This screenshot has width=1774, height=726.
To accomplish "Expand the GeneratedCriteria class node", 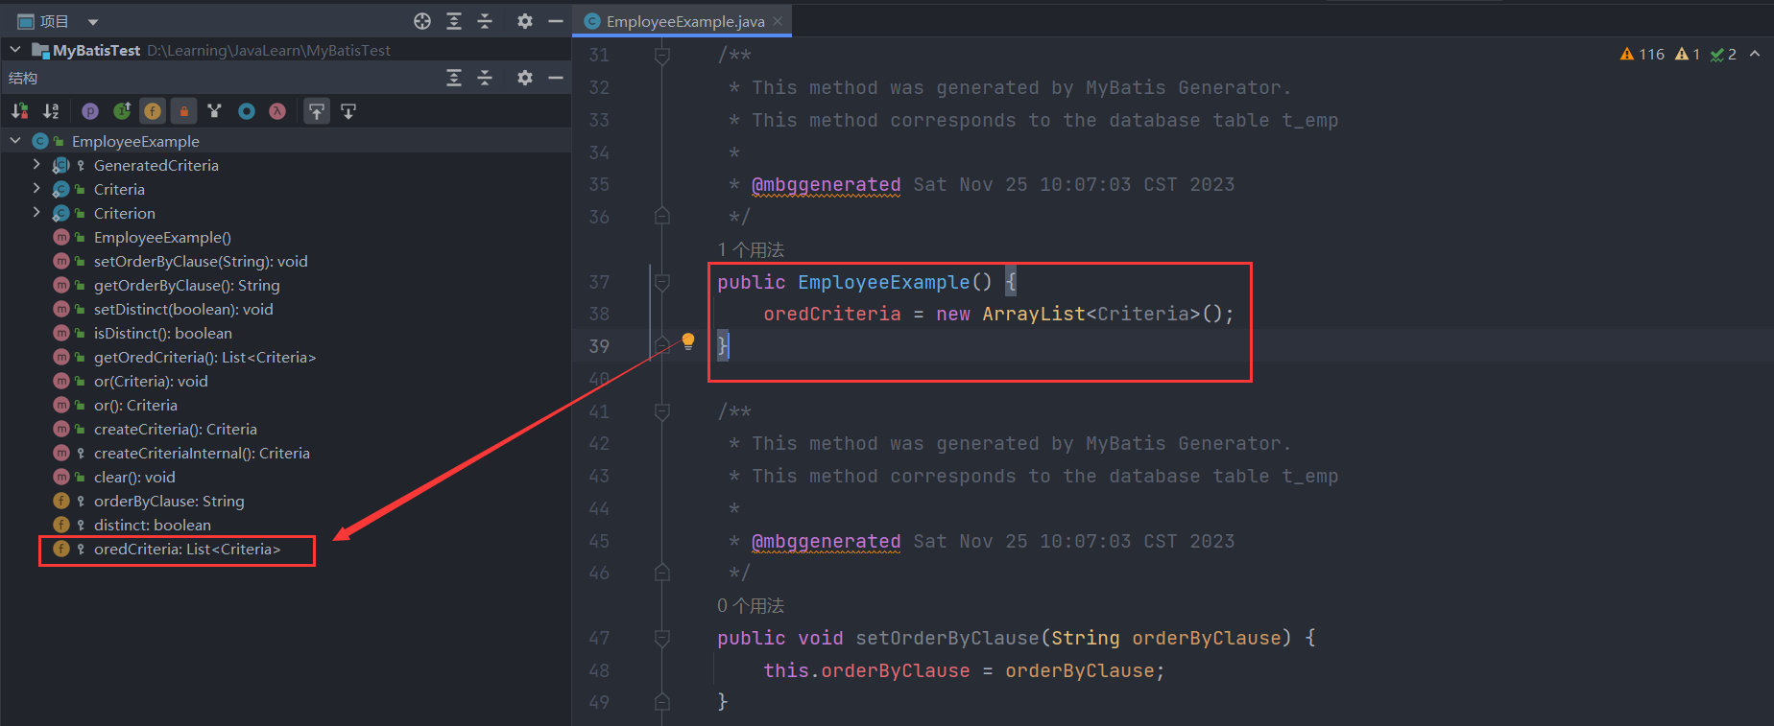I will [36, 164].
